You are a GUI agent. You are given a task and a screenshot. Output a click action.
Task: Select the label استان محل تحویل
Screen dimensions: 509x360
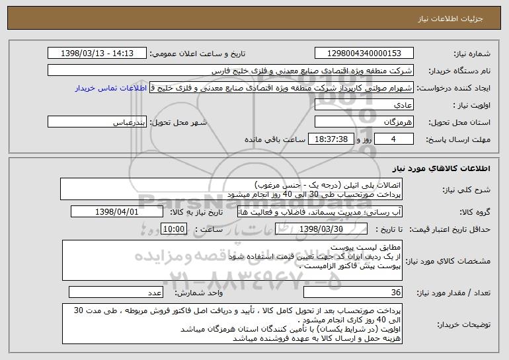tap(459, 122)
